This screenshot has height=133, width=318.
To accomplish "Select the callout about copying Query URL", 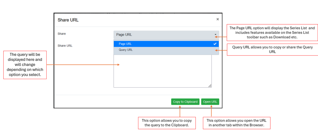I will pos(272,49).
